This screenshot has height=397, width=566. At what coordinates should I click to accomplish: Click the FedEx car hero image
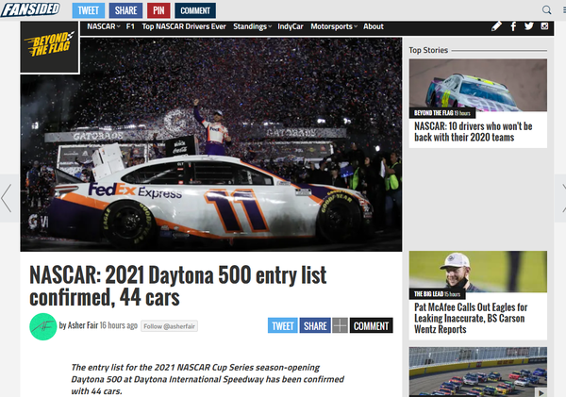click(x=211, y=144)
